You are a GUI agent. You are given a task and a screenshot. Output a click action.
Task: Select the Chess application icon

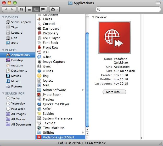click(x=39, y=19)
